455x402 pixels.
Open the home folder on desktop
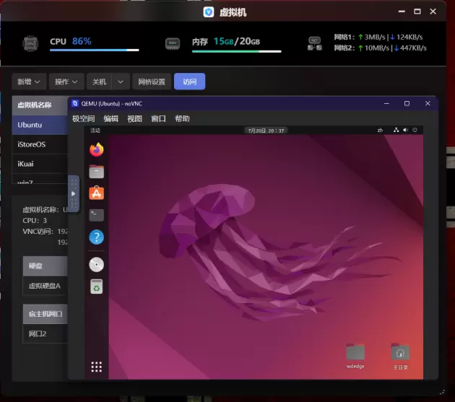(x=400, y=353)
